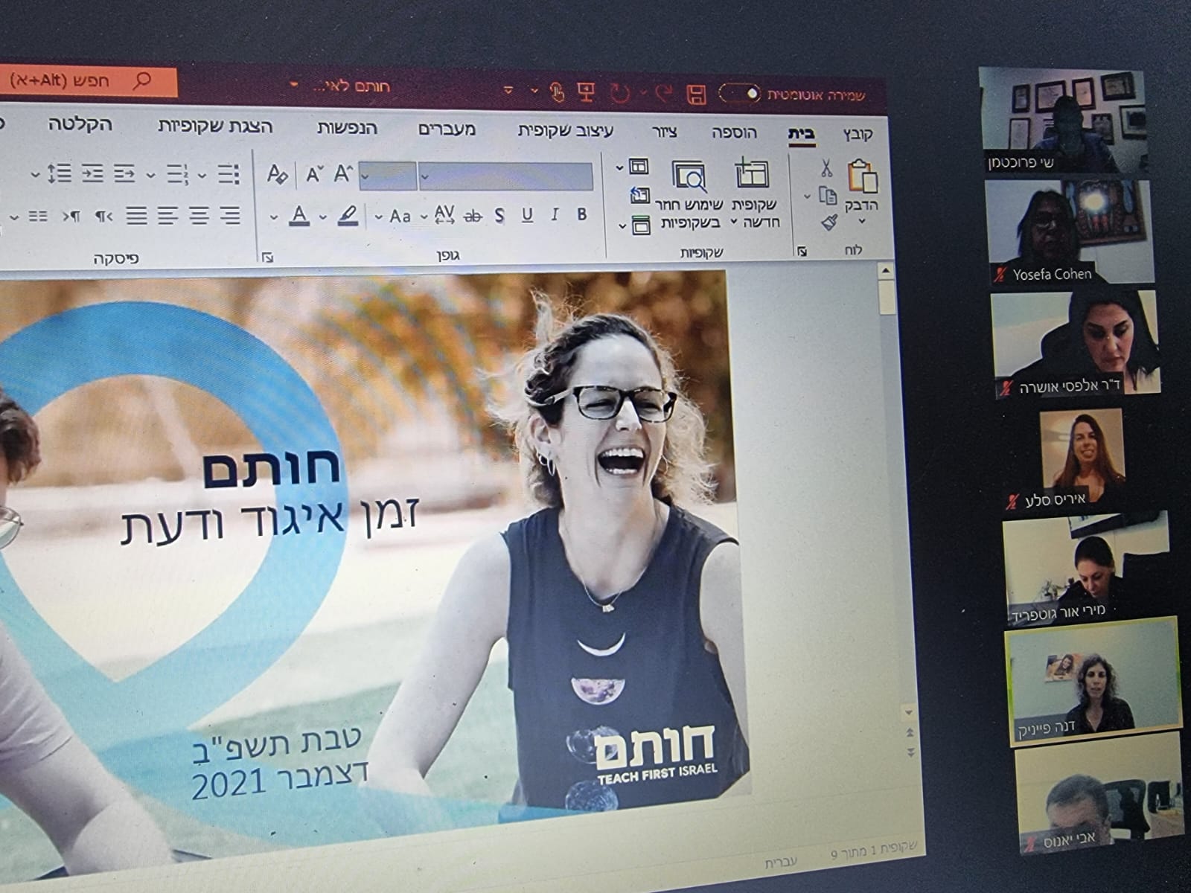Open the Draw (ציור) tab

tap(664, 132)
